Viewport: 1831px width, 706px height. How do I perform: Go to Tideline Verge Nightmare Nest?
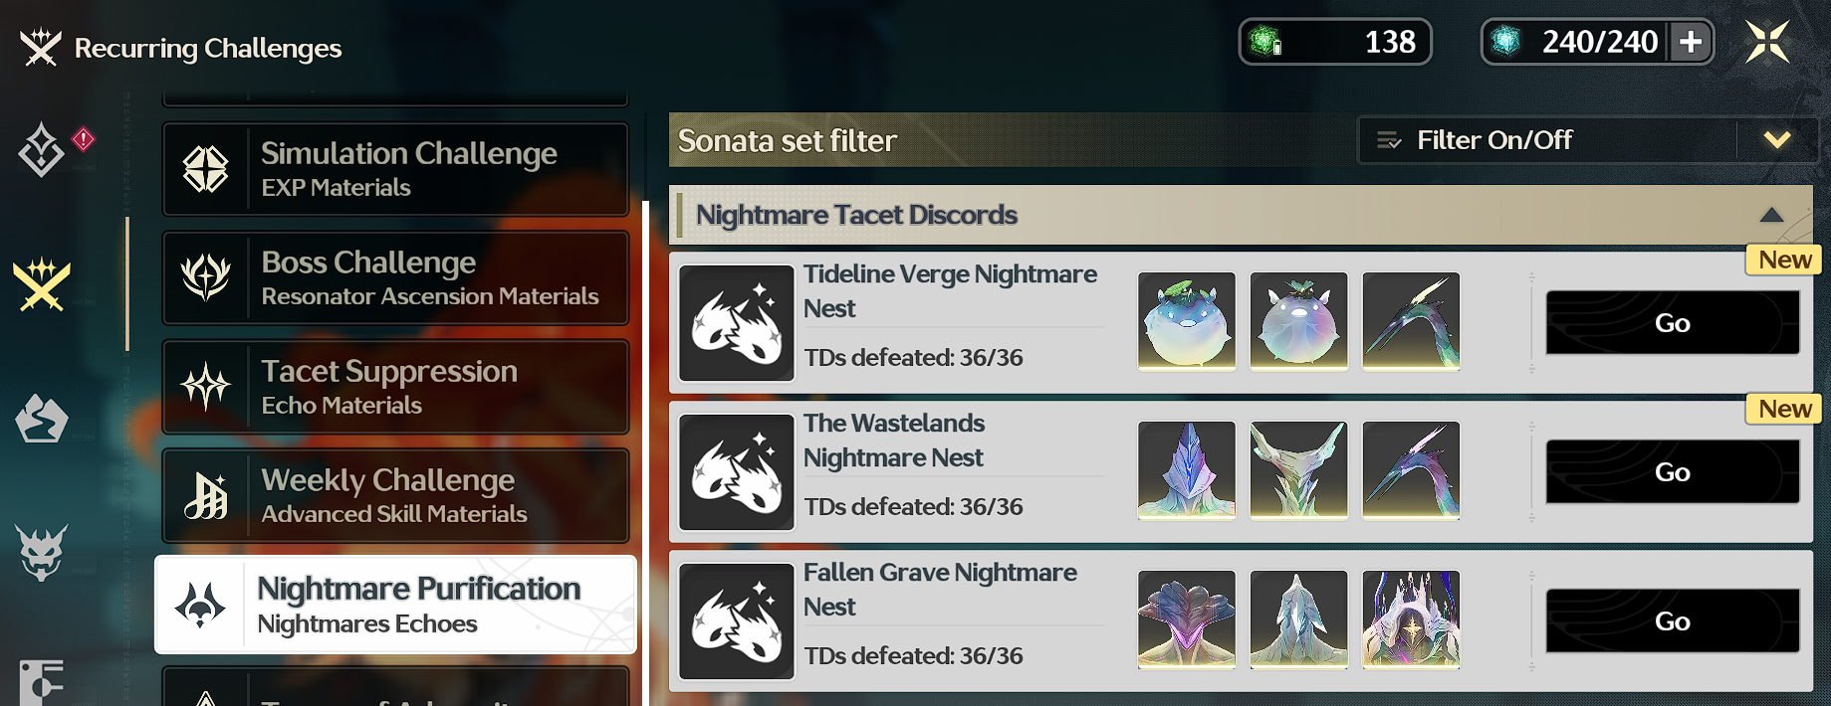point(1673,323)
